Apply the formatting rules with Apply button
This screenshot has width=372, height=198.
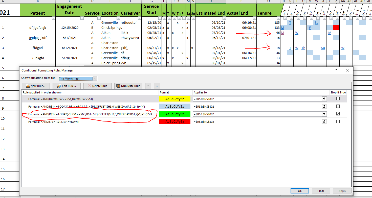click(x=342, y=191)
